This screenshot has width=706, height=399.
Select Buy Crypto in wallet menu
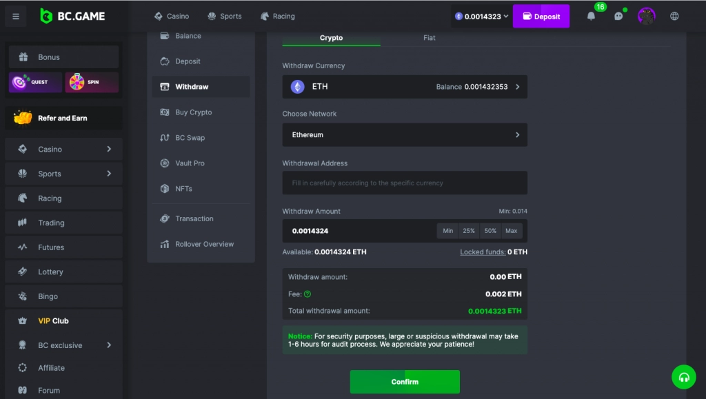[x=201, y=112]
